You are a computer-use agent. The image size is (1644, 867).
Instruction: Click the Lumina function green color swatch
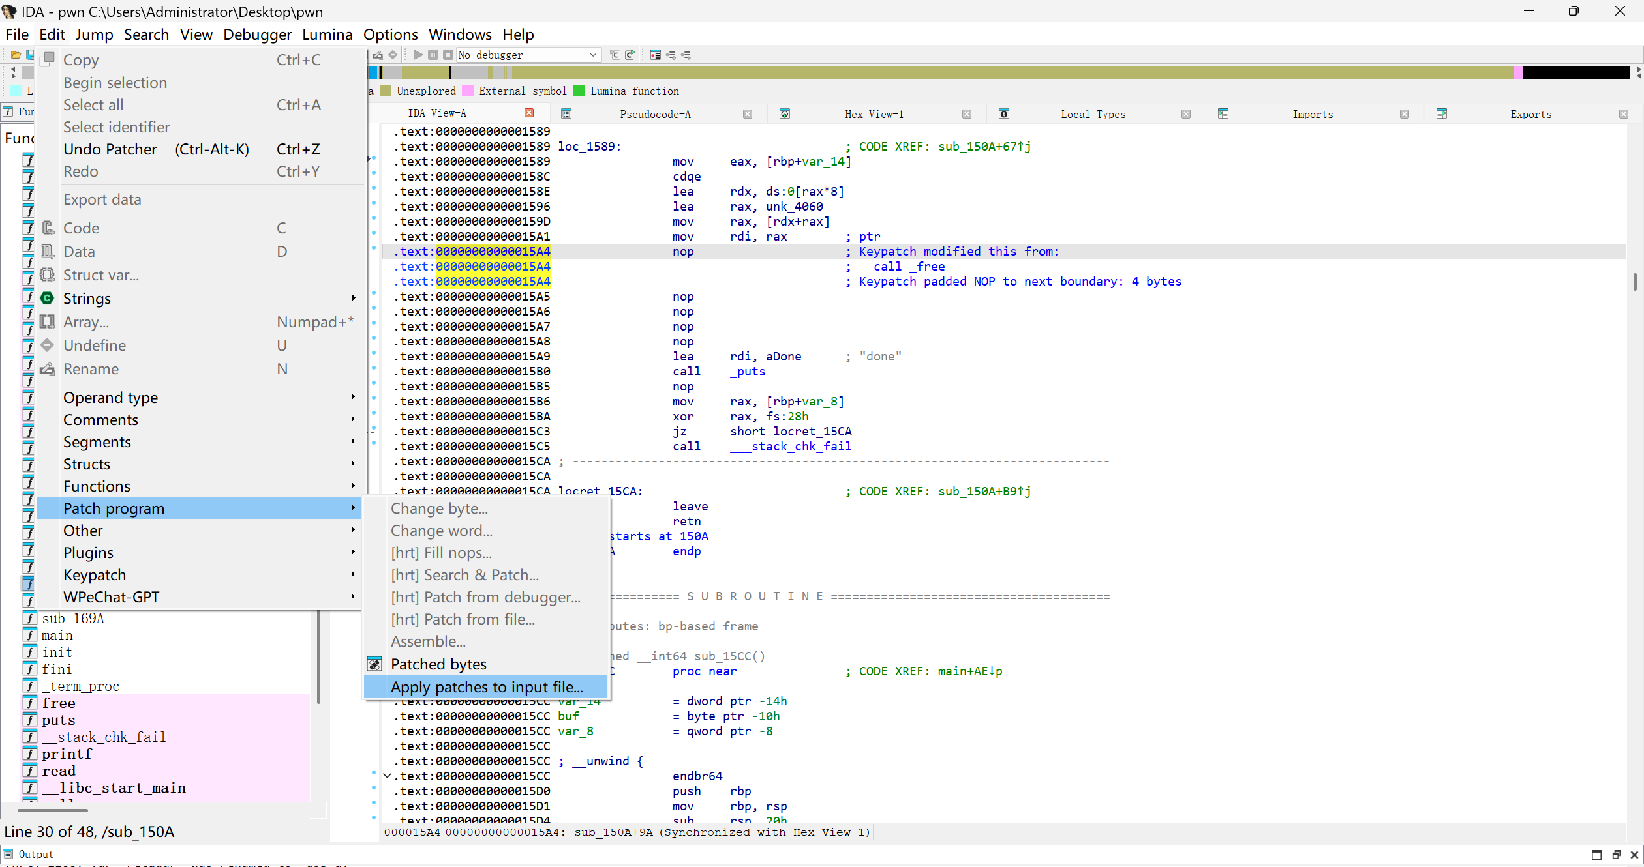(579, 91)
